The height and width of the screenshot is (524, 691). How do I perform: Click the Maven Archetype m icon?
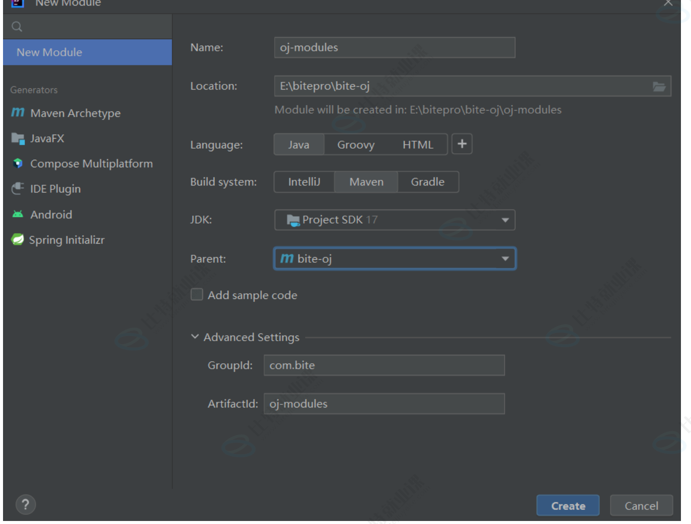click(x=18, y=113)
